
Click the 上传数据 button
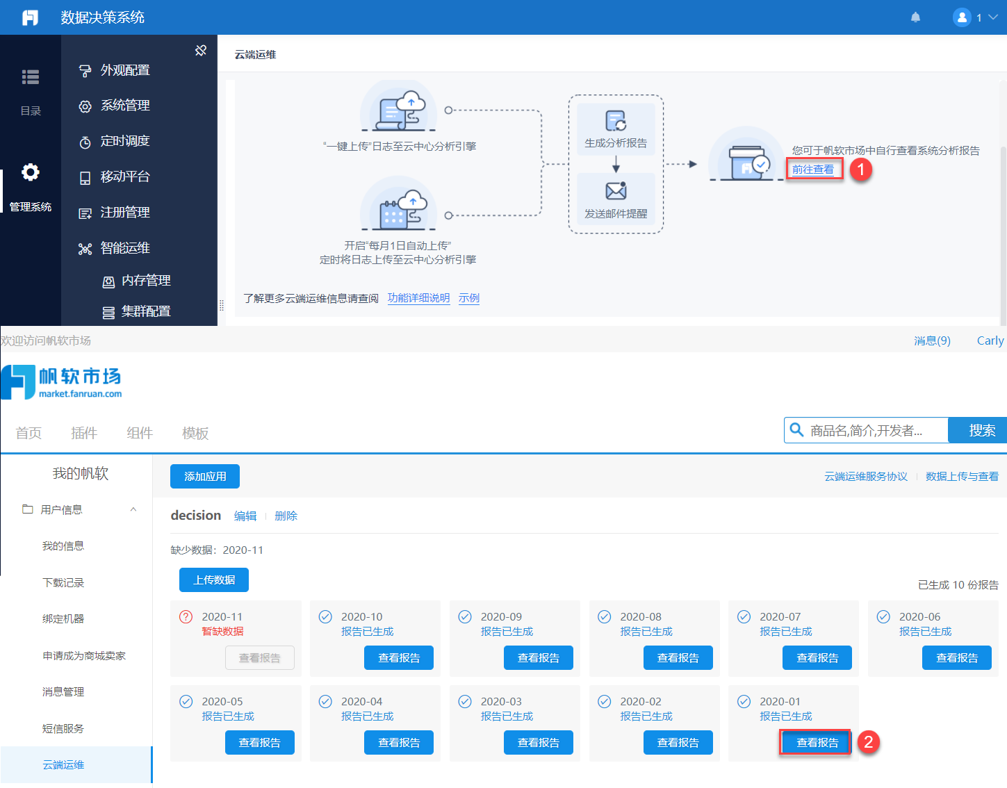tap(214, 580)
